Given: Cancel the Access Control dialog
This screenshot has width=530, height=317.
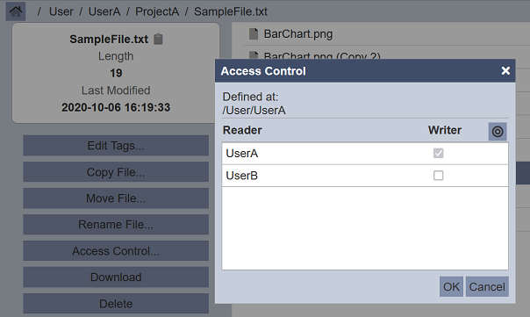Looking at the screenshot, I should click(x=487, y=286).
